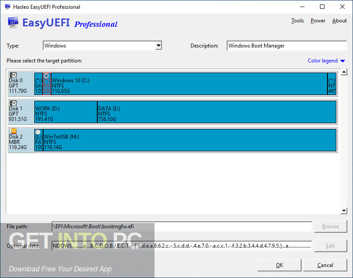This screenshot has height=278, width=353.
Task: Click the Optional data input field
Action: [x=182, y=246]
